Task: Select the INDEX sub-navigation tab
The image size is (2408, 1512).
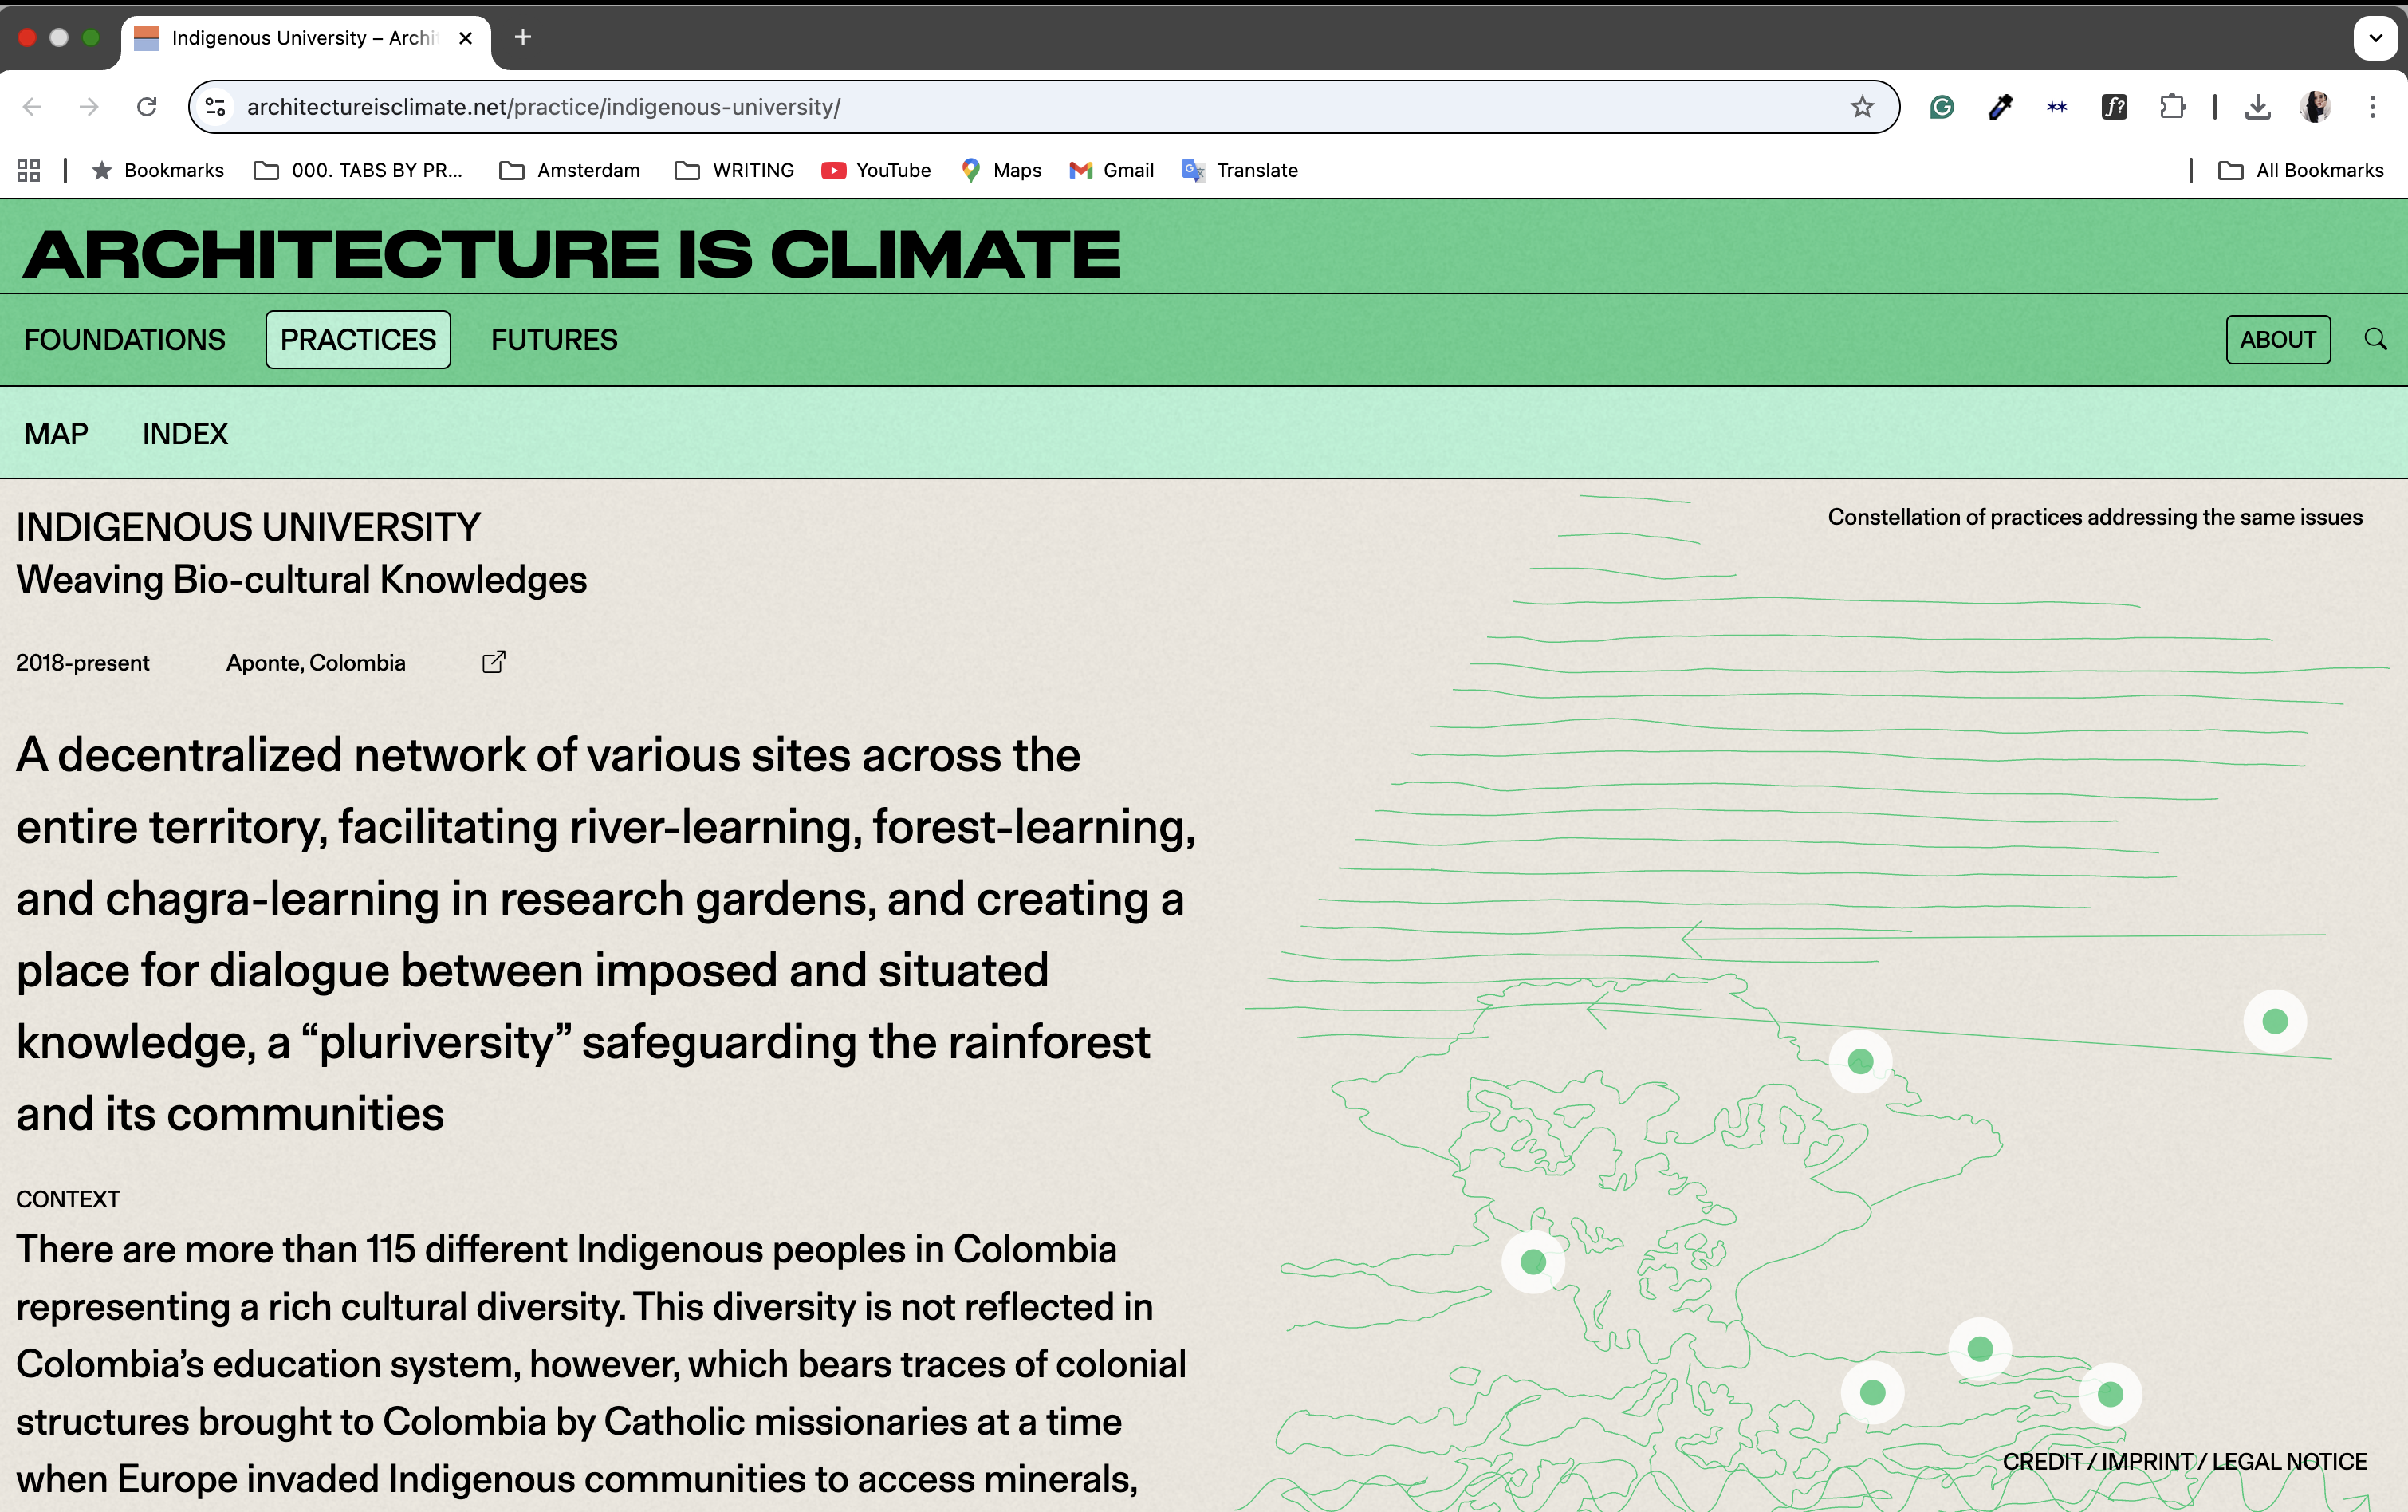Action: [x=185, y=434]
